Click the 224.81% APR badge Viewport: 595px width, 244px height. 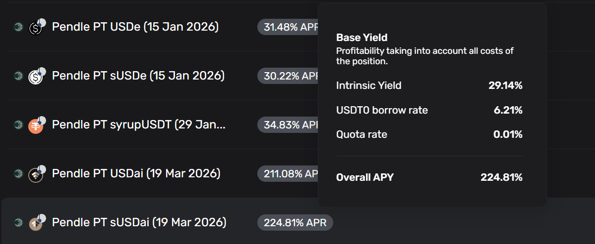point(295,223)
